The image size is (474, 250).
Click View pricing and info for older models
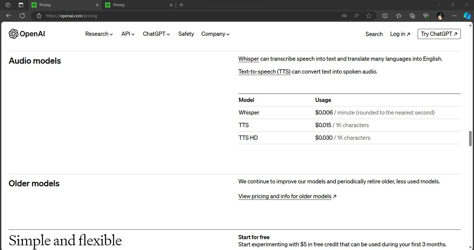pyautogui.click(x=284, y=196)
